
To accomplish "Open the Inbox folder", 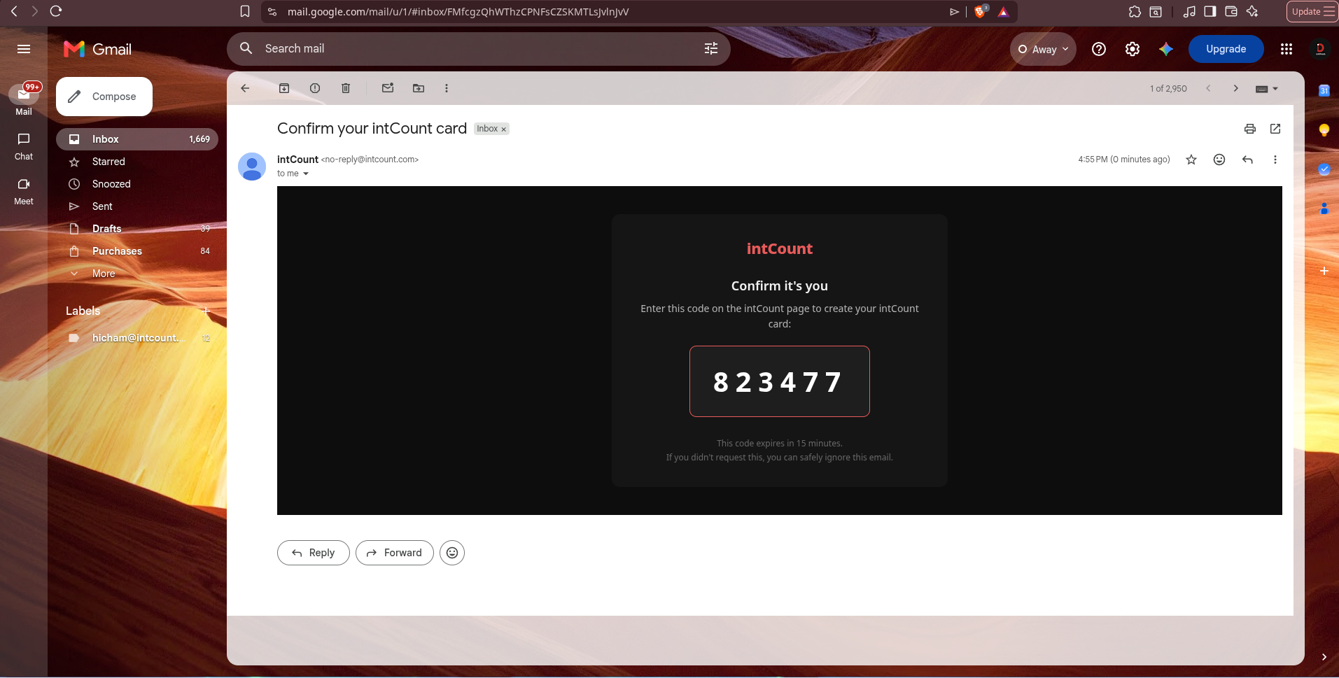I will tap(137, 139).
